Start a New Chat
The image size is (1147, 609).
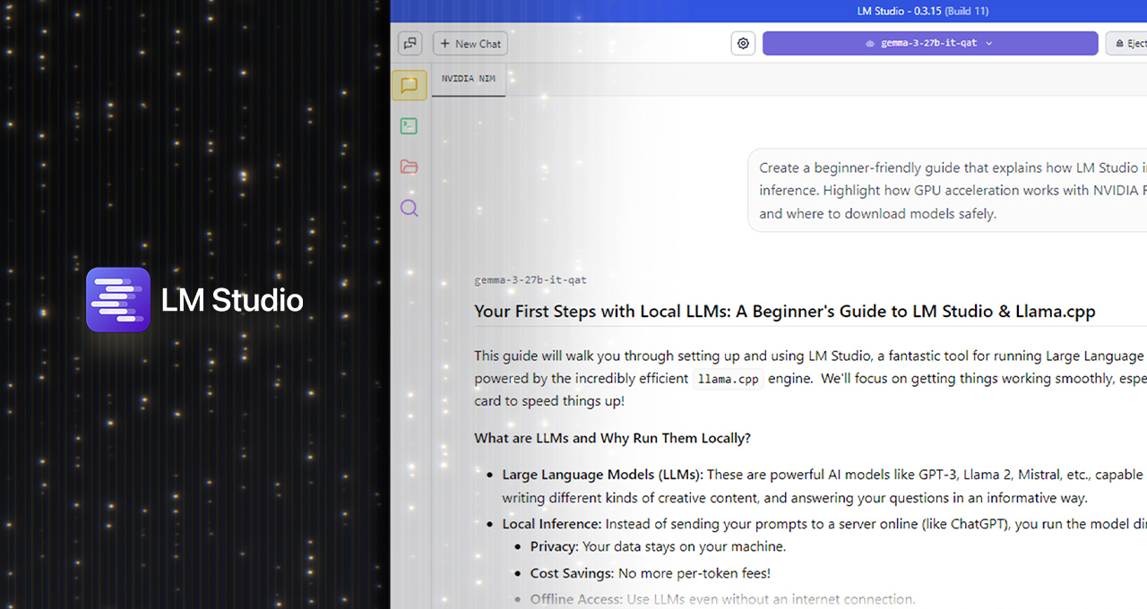(x=470, y=43)
